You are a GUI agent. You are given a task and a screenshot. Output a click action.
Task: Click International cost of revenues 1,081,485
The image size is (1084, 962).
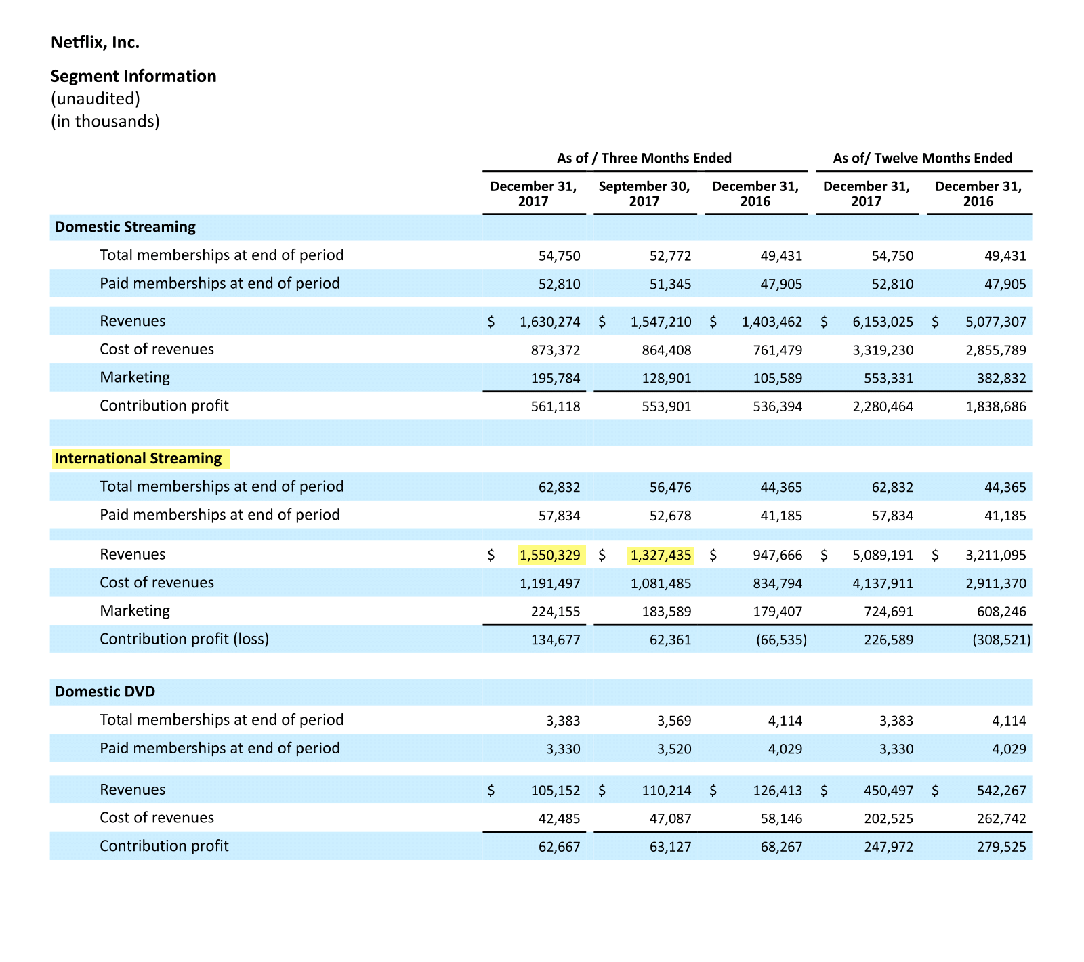coord(661,583)
